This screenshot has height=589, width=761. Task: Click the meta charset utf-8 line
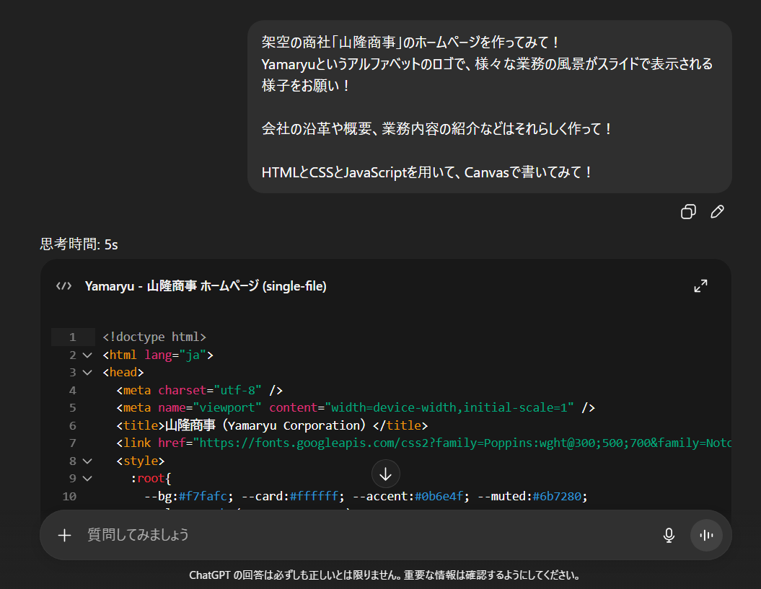click(200, 390)
